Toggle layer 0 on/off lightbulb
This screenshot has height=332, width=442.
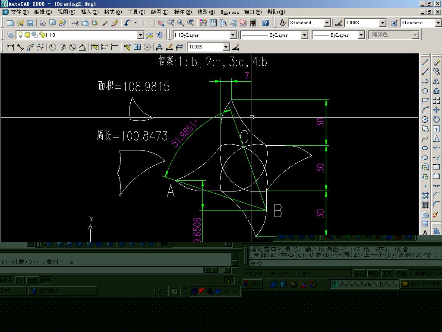[20, 35]
